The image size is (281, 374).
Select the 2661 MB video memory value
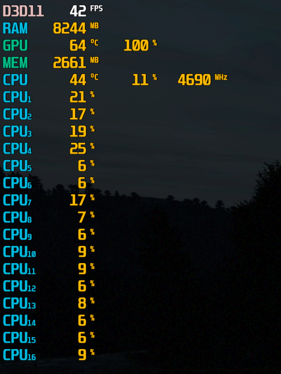76,63
